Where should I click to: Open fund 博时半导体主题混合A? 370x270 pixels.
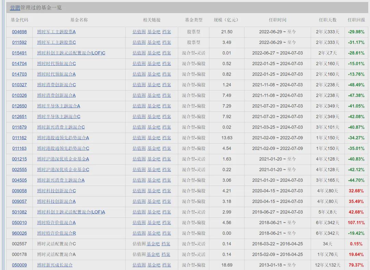pyautogui.click(x=59, y=106)
